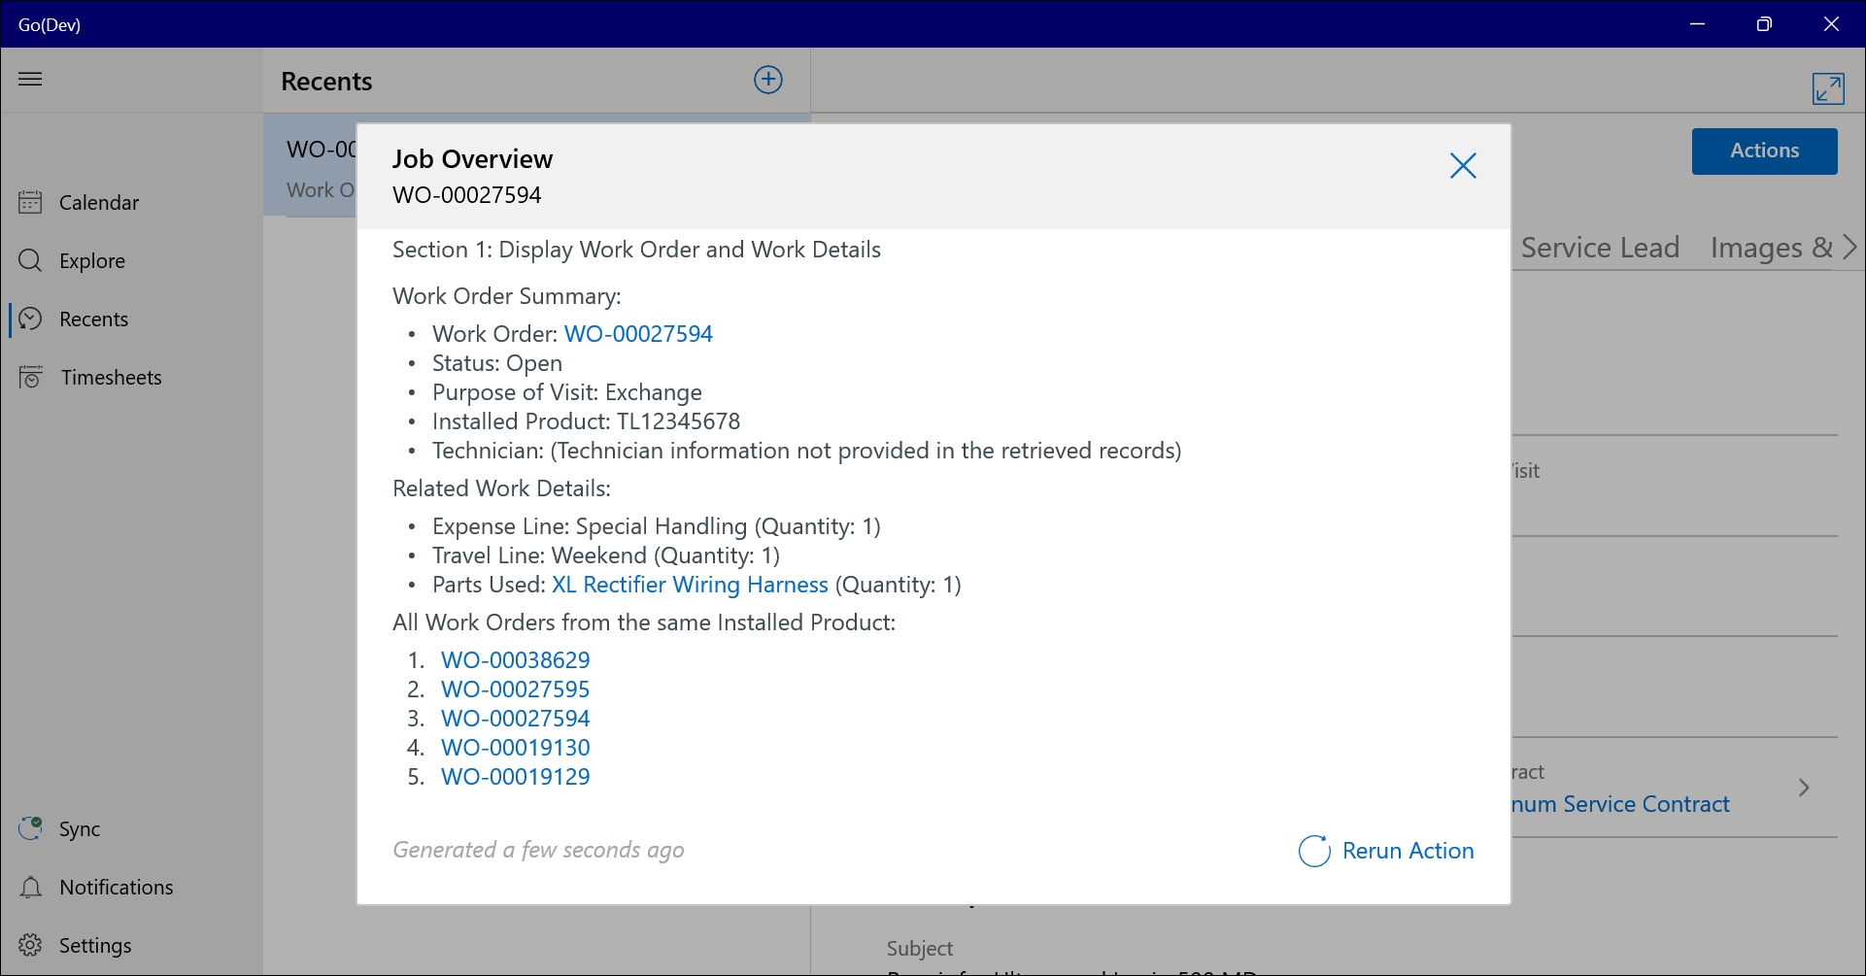Click 'Status: Open' text
The height and width of the screenshot is (976, 1866).
tap(497, 363)
